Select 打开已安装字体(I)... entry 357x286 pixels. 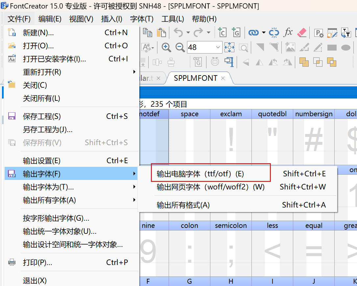click(71, 59)
